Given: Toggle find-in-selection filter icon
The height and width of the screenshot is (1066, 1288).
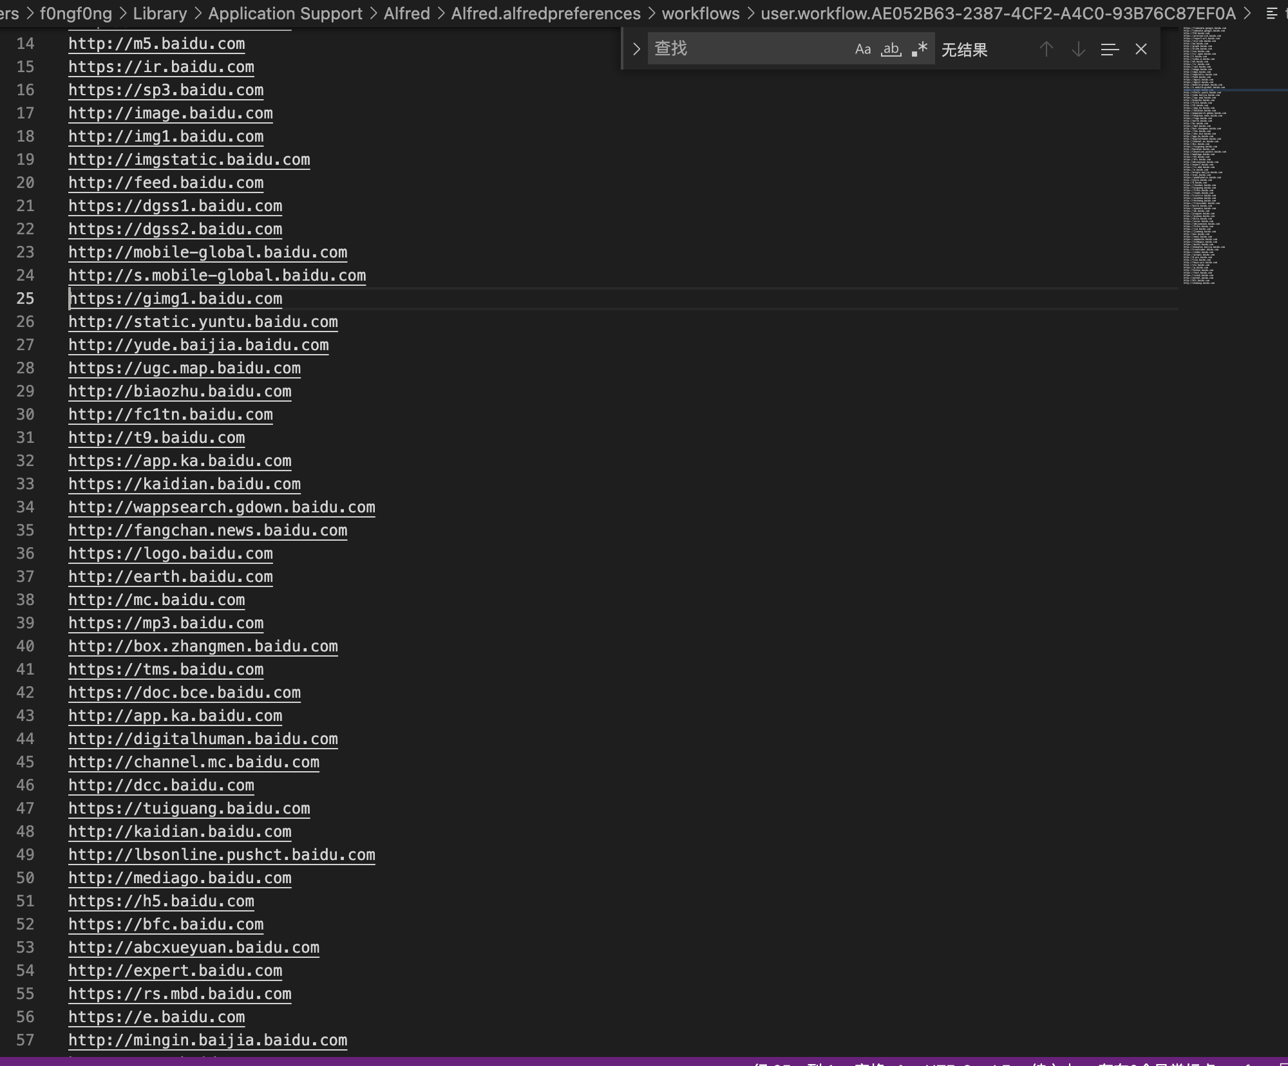Looking at the screenshot, I should tap(1109, 49).
